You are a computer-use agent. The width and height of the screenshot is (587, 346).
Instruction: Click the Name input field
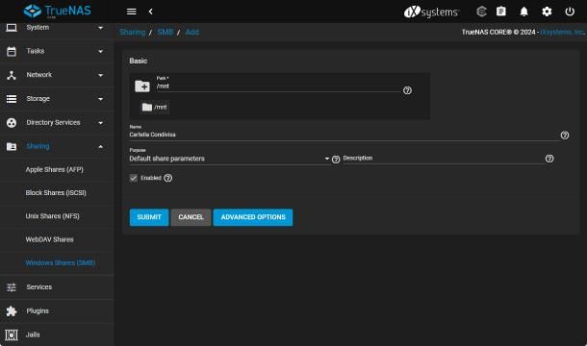tap(344, 135)
